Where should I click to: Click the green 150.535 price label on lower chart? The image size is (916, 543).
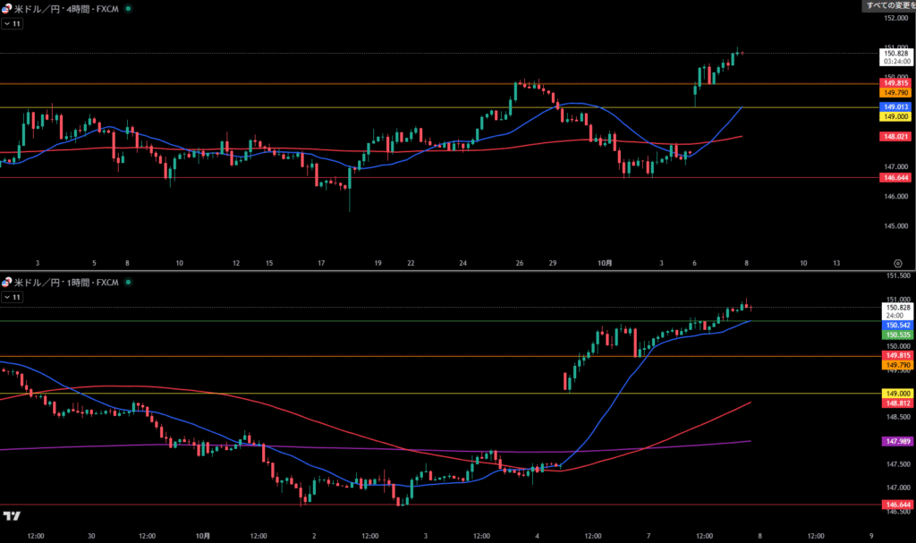[895, 335]
